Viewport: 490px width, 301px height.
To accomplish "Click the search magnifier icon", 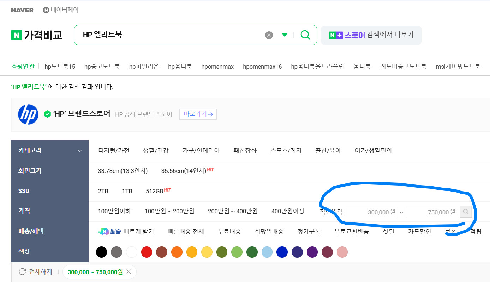I will (305, 35).
